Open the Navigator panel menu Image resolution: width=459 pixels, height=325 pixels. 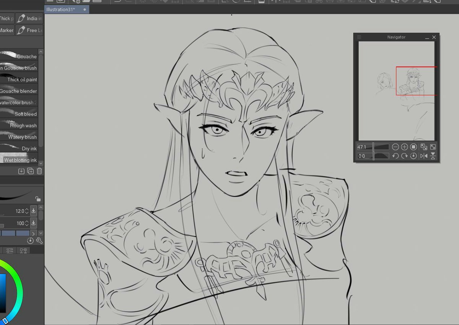click(359, 37)
